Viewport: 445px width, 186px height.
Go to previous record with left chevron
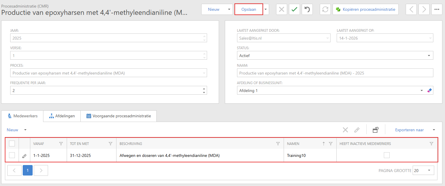tap(411, 9)
